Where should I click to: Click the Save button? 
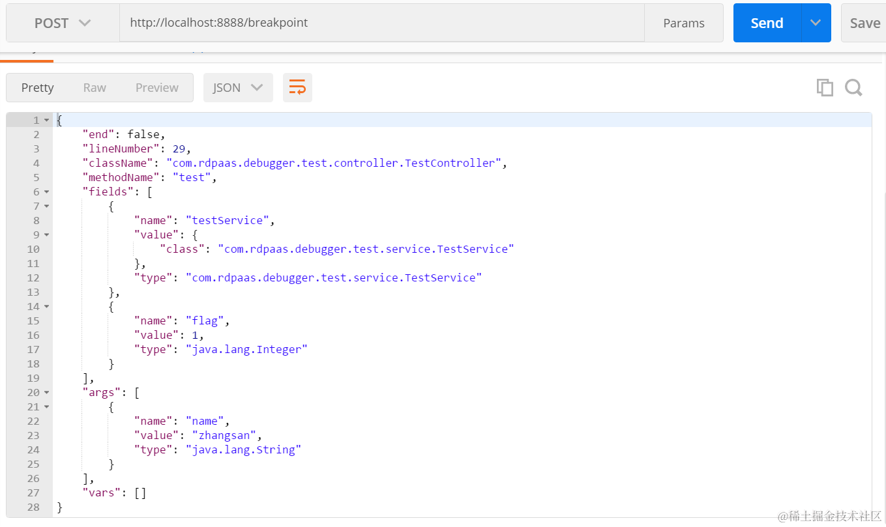[x=864, y=23]
